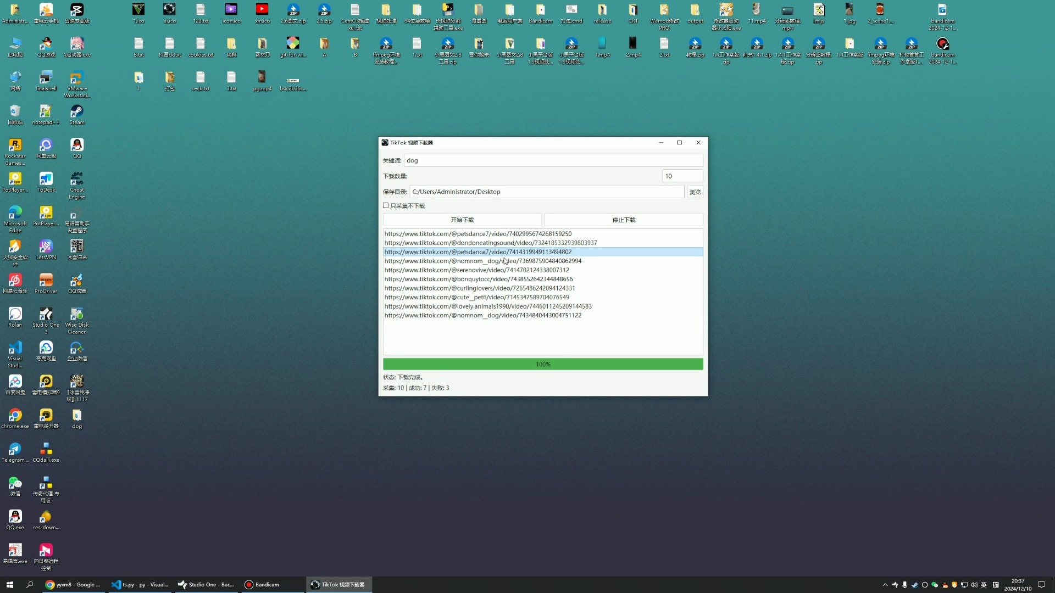Viewport: 1055px width, 593px height.
Task: Open Telegram desktop icon
Action: (x=15, y=452)
